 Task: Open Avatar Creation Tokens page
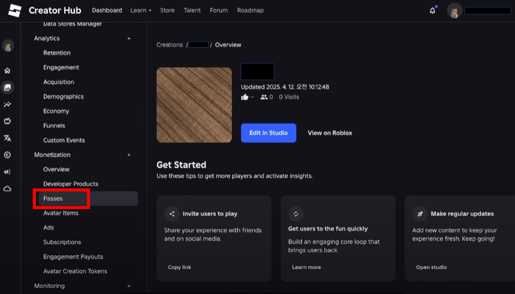75,271
